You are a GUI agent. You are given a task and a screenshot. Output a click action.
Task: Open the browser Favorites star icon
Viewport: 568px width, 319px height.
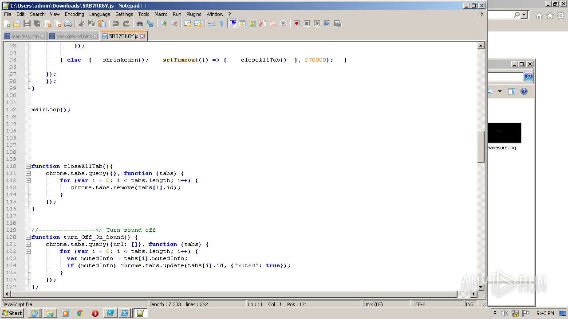(550, 16)
